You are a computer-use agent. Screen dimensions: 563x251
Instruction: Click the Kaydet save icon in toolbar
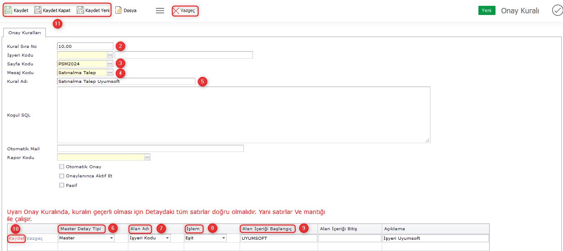tap(8, 10)
